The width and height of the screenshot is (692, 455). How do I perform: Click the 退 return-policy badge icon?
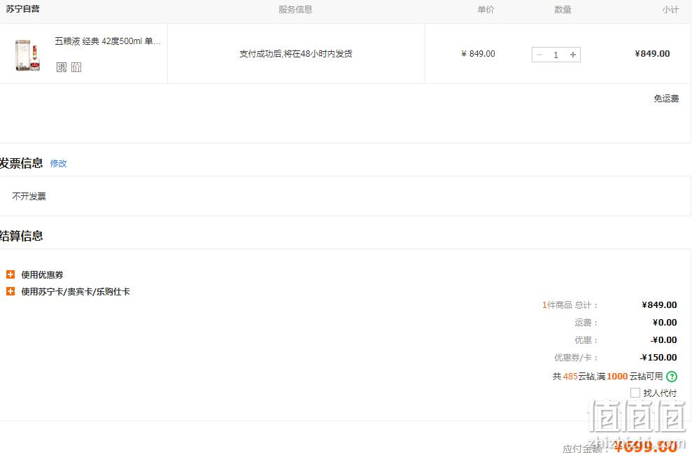pyautogui.click(x=62, y=67)
